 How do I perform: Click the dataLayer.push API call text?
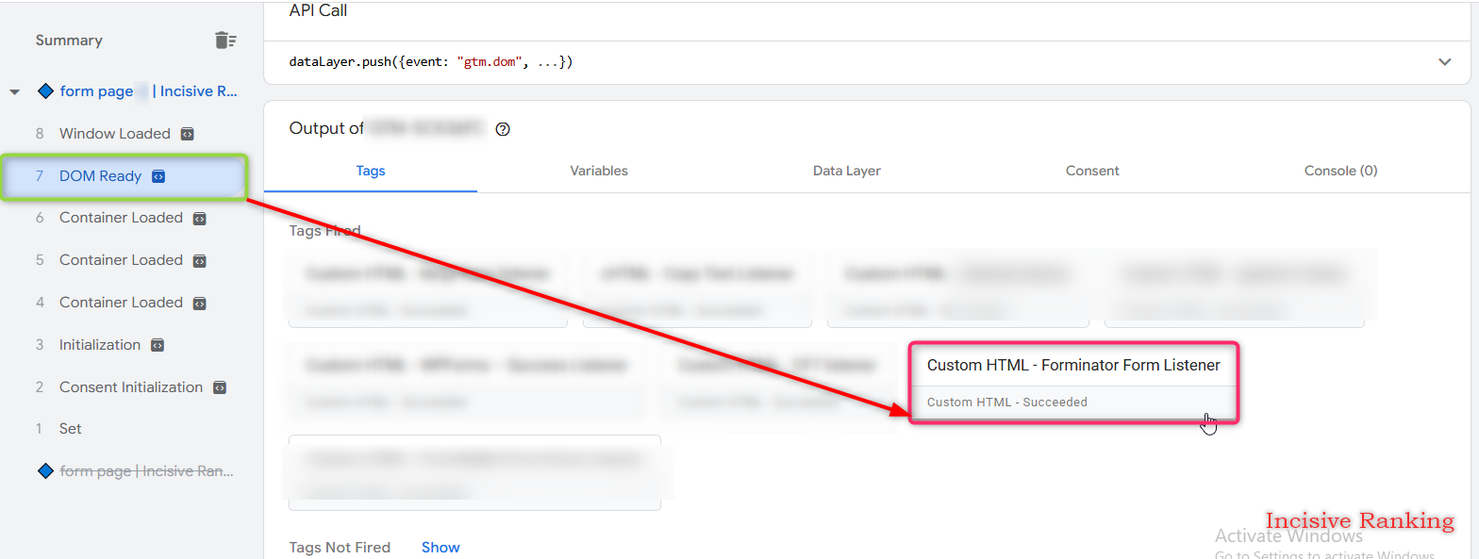[431, 62]
